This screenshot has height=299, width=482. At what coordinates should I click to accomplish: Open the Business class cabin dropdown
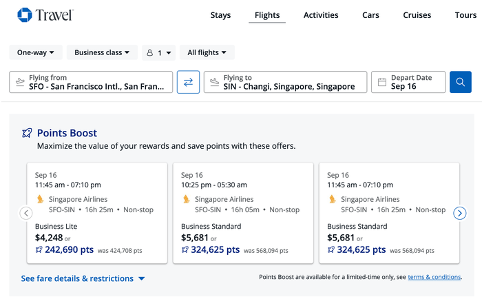(102, 52)
